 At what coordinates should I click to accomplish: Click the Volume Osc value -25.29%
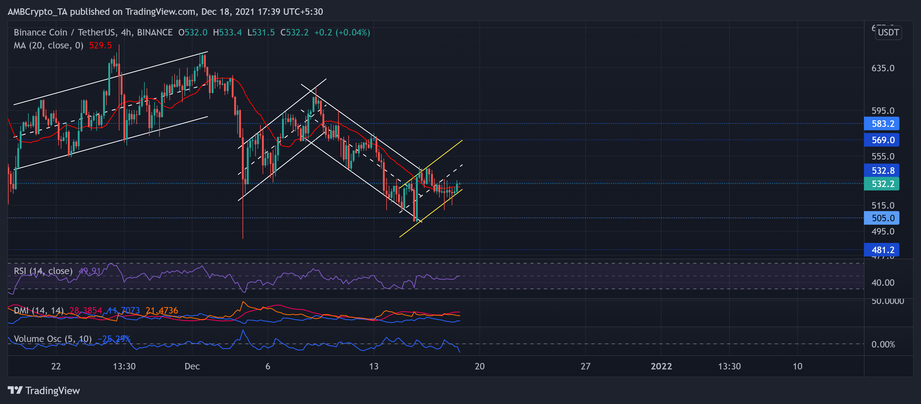tap(114, 339)
